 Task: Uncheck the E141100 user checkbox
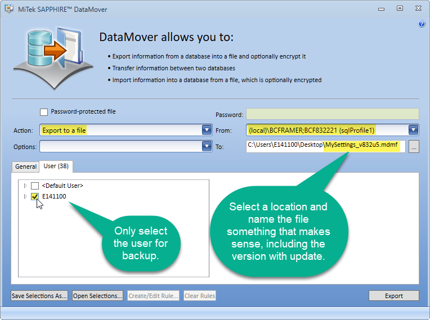pos(35,196)
